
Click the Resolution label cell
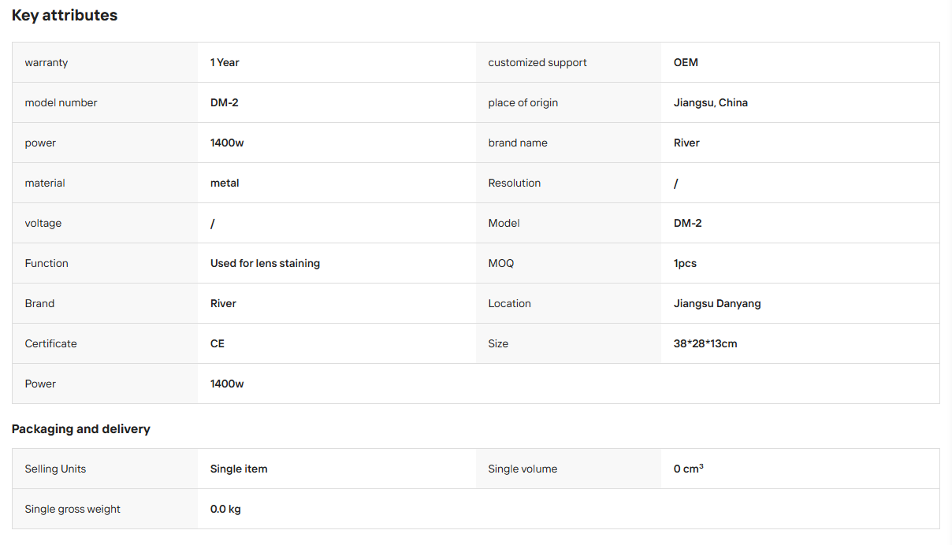click(568, 183)
